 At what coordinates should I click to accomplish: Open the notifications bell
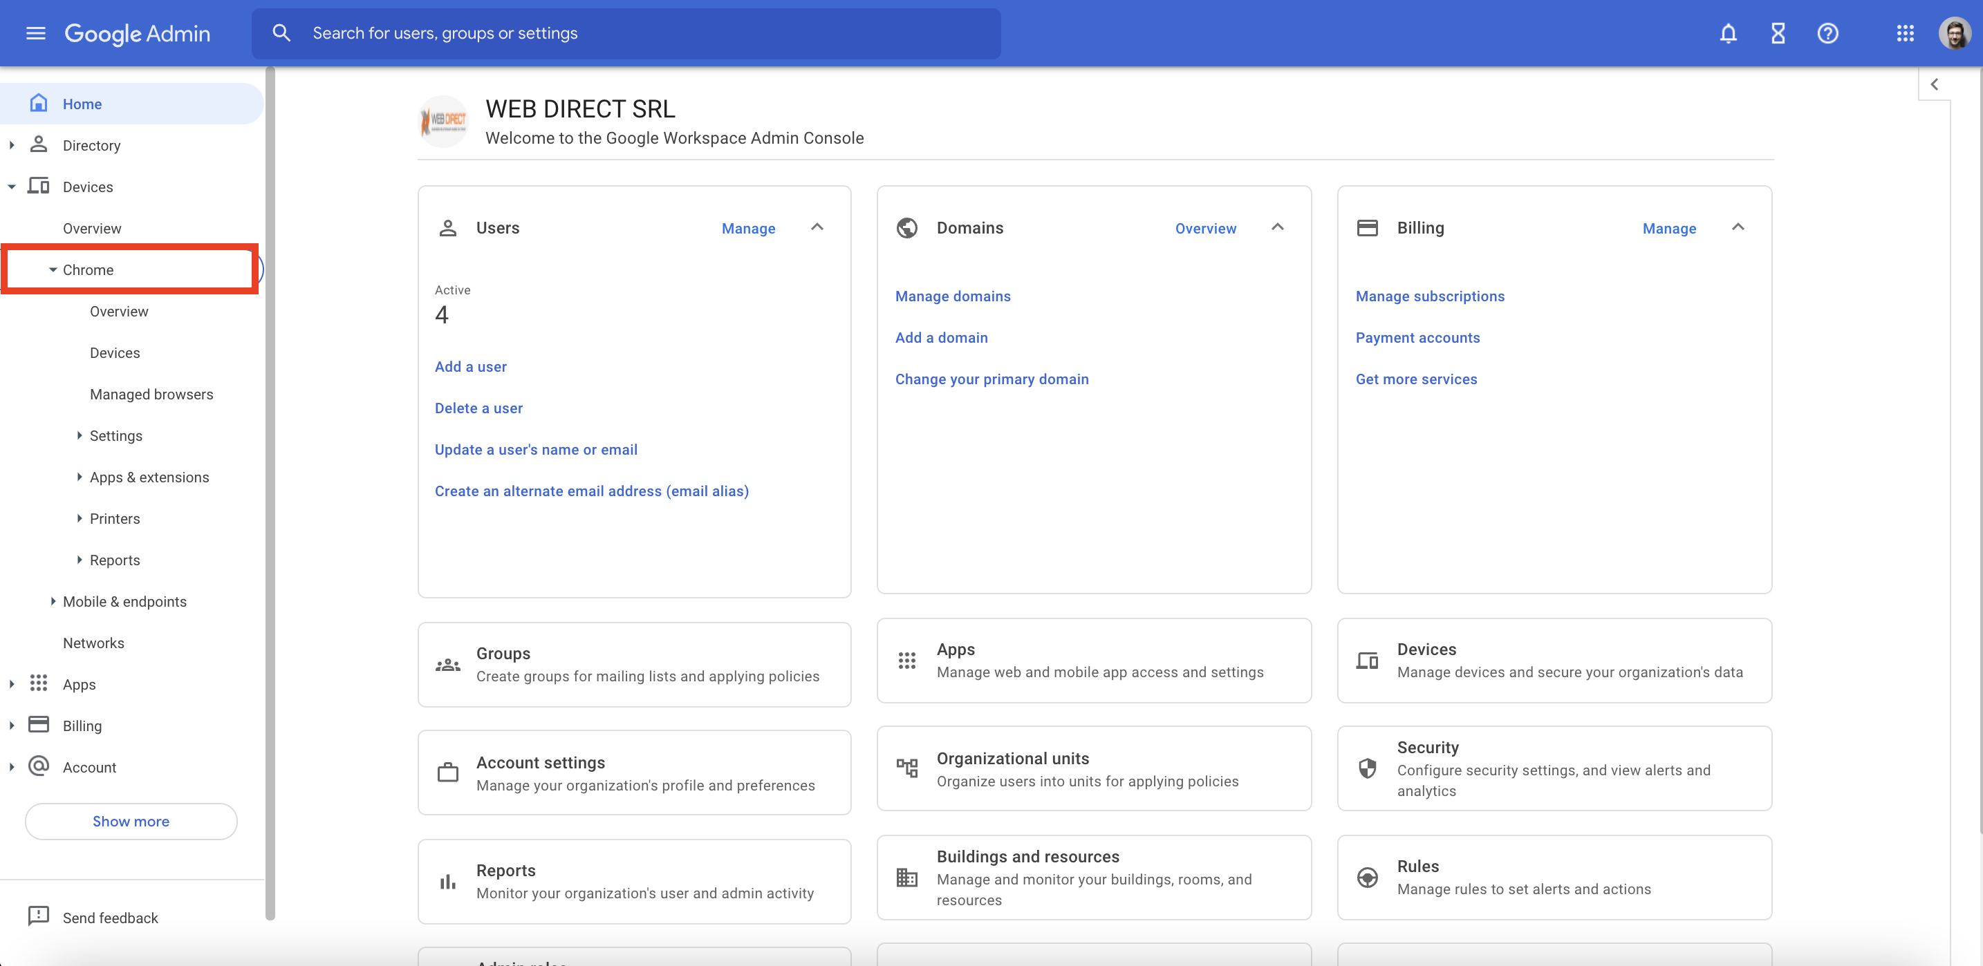point(1727,33)
